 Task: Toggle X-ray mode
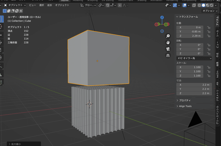tap(194, 5)
